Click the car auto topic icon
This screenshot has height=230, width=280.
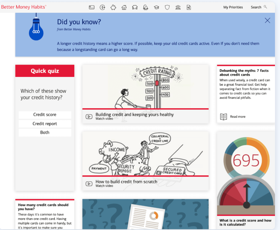tap(135, 8)
